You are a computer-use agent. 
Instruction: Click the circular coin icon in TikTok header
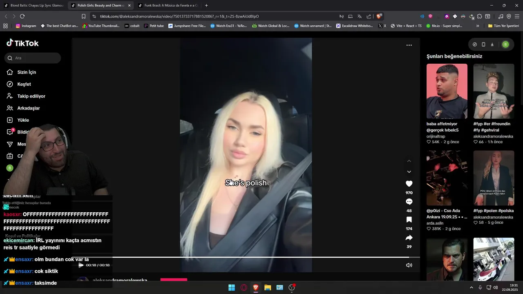click(x=474, y=45)
